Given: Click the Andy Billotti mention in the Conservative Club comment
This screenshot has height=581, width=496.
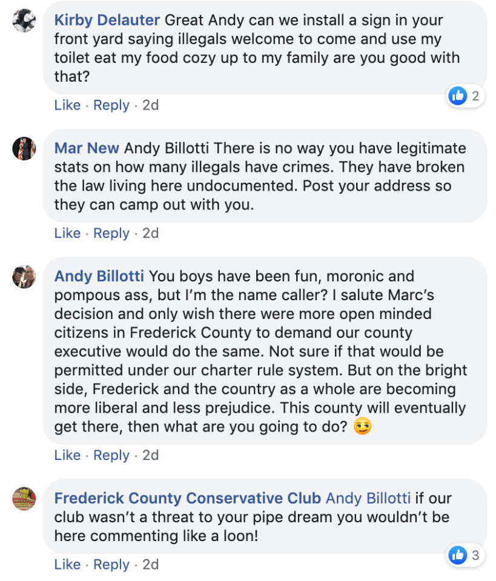Looking at the screenshot, I should pyautogui.click(x=368, y=499).
